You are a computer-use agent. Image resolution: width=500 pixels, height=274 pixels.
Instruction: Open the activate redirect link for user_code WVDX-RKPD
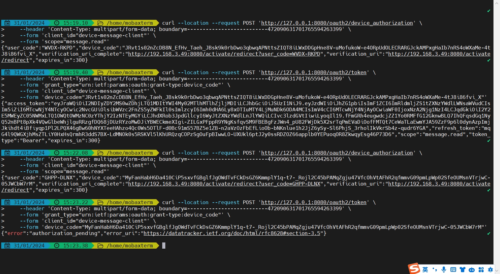coord(224,54)
